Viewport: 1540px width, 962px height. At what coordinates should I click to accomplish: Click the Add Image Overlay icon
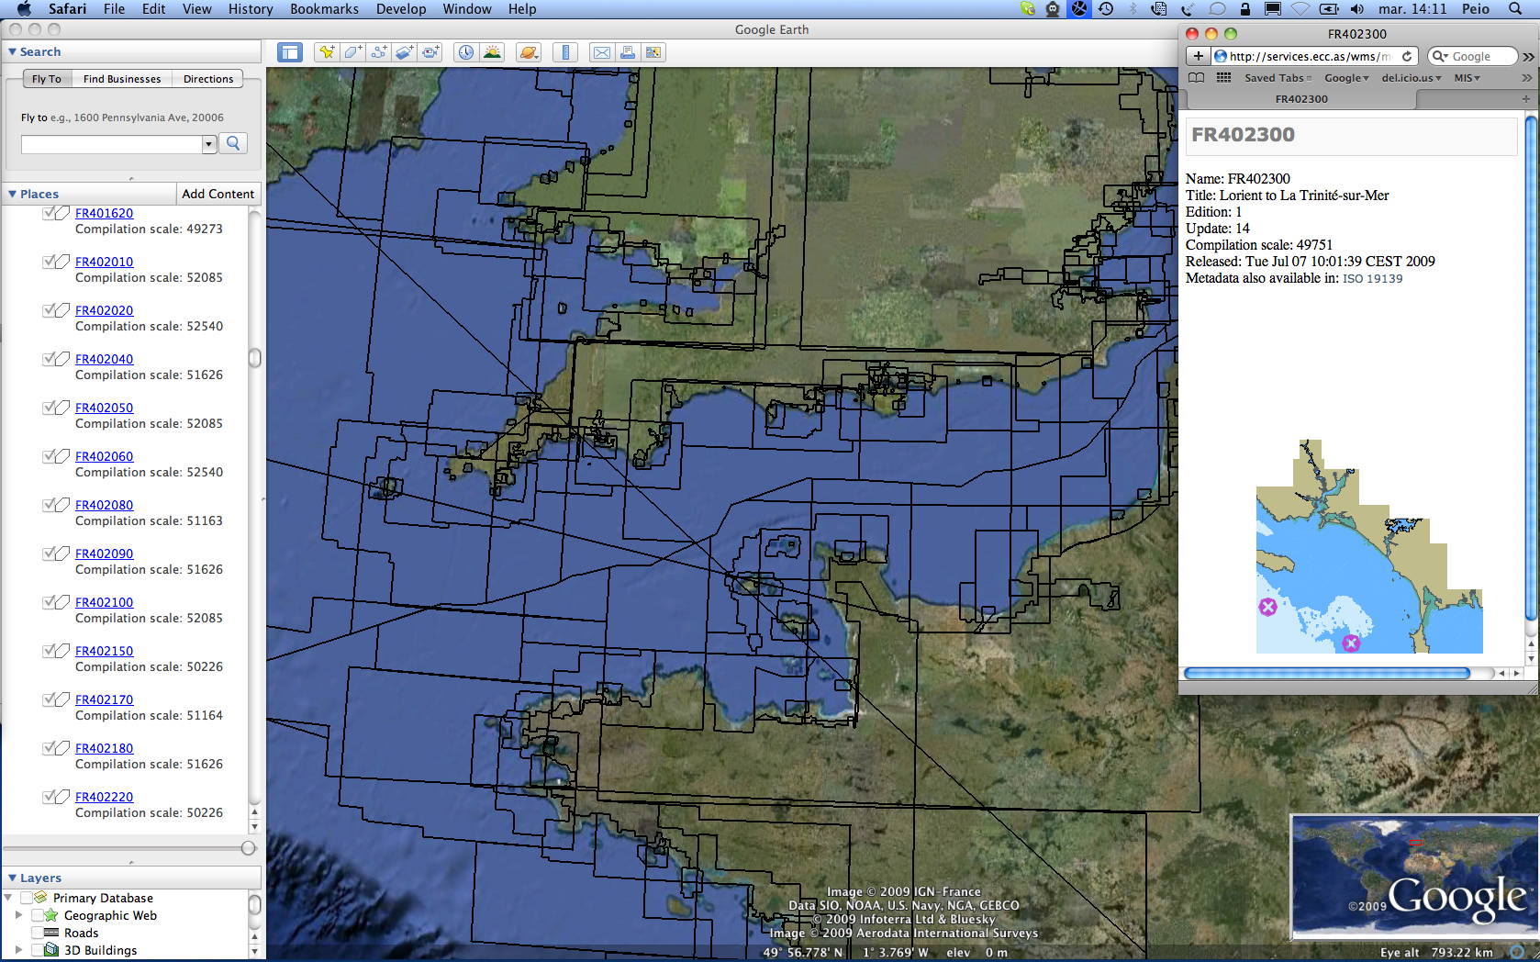[404, 52]
